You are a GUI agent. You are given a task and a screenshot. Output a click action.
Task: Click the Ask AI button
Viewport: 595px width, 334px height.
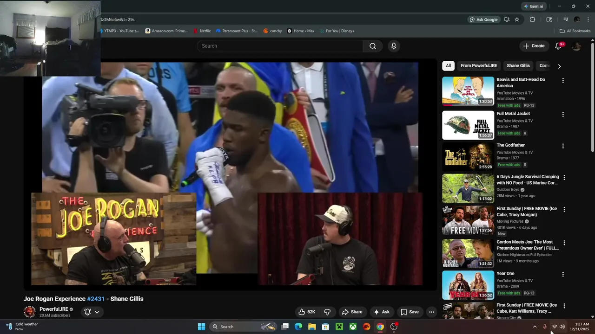[382, 312]
